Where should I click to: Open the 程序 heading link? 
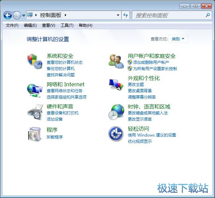pyautogui.click(x=52, y=130)
